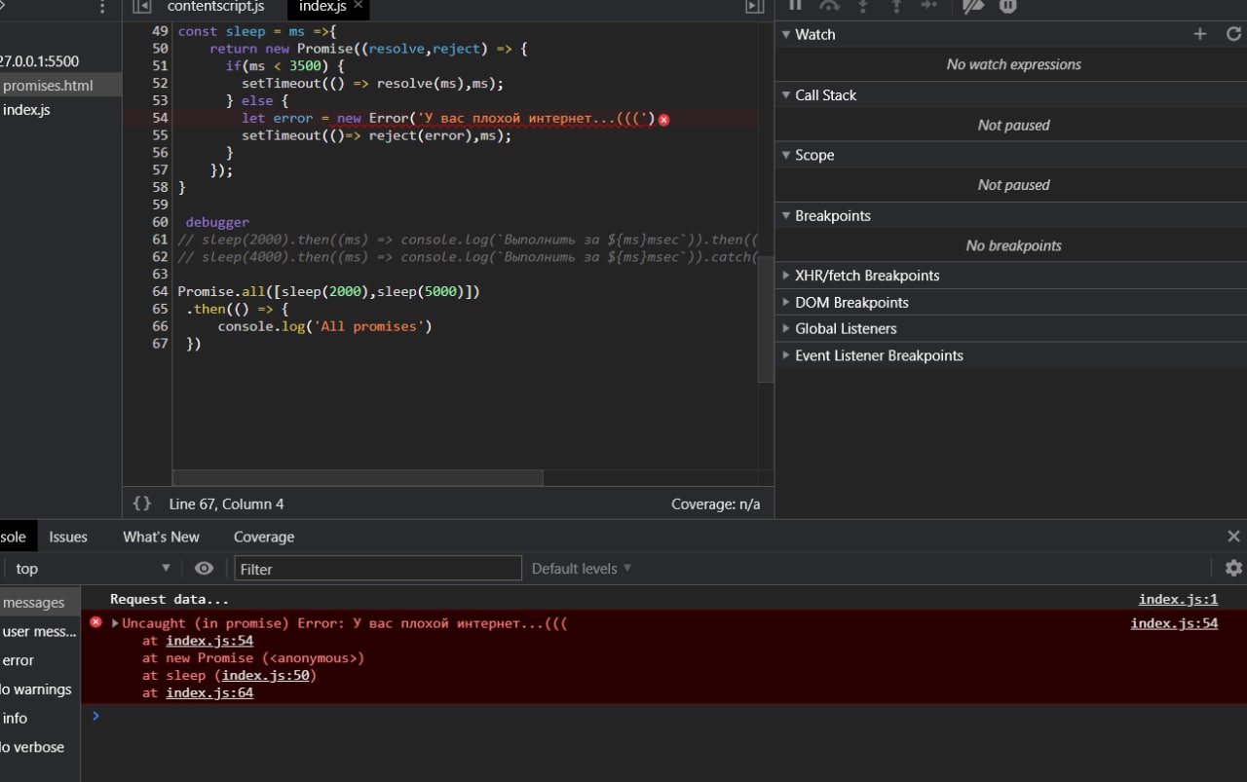Click line number 60 in the gutter
1247x782 pixels.
coord(160,222)
